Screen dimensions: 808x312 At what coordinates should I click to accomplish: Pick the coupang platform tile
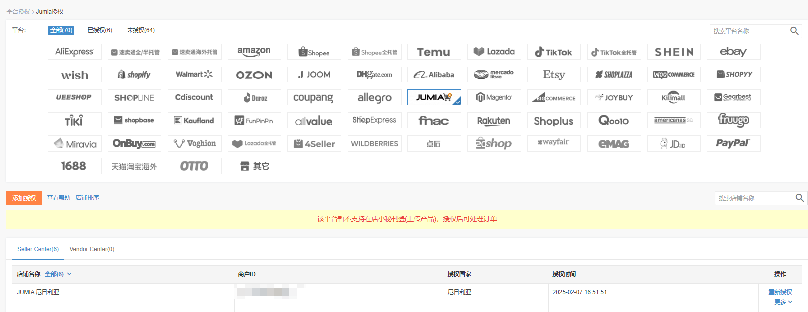pyautogui.click(x=314, y=97)
